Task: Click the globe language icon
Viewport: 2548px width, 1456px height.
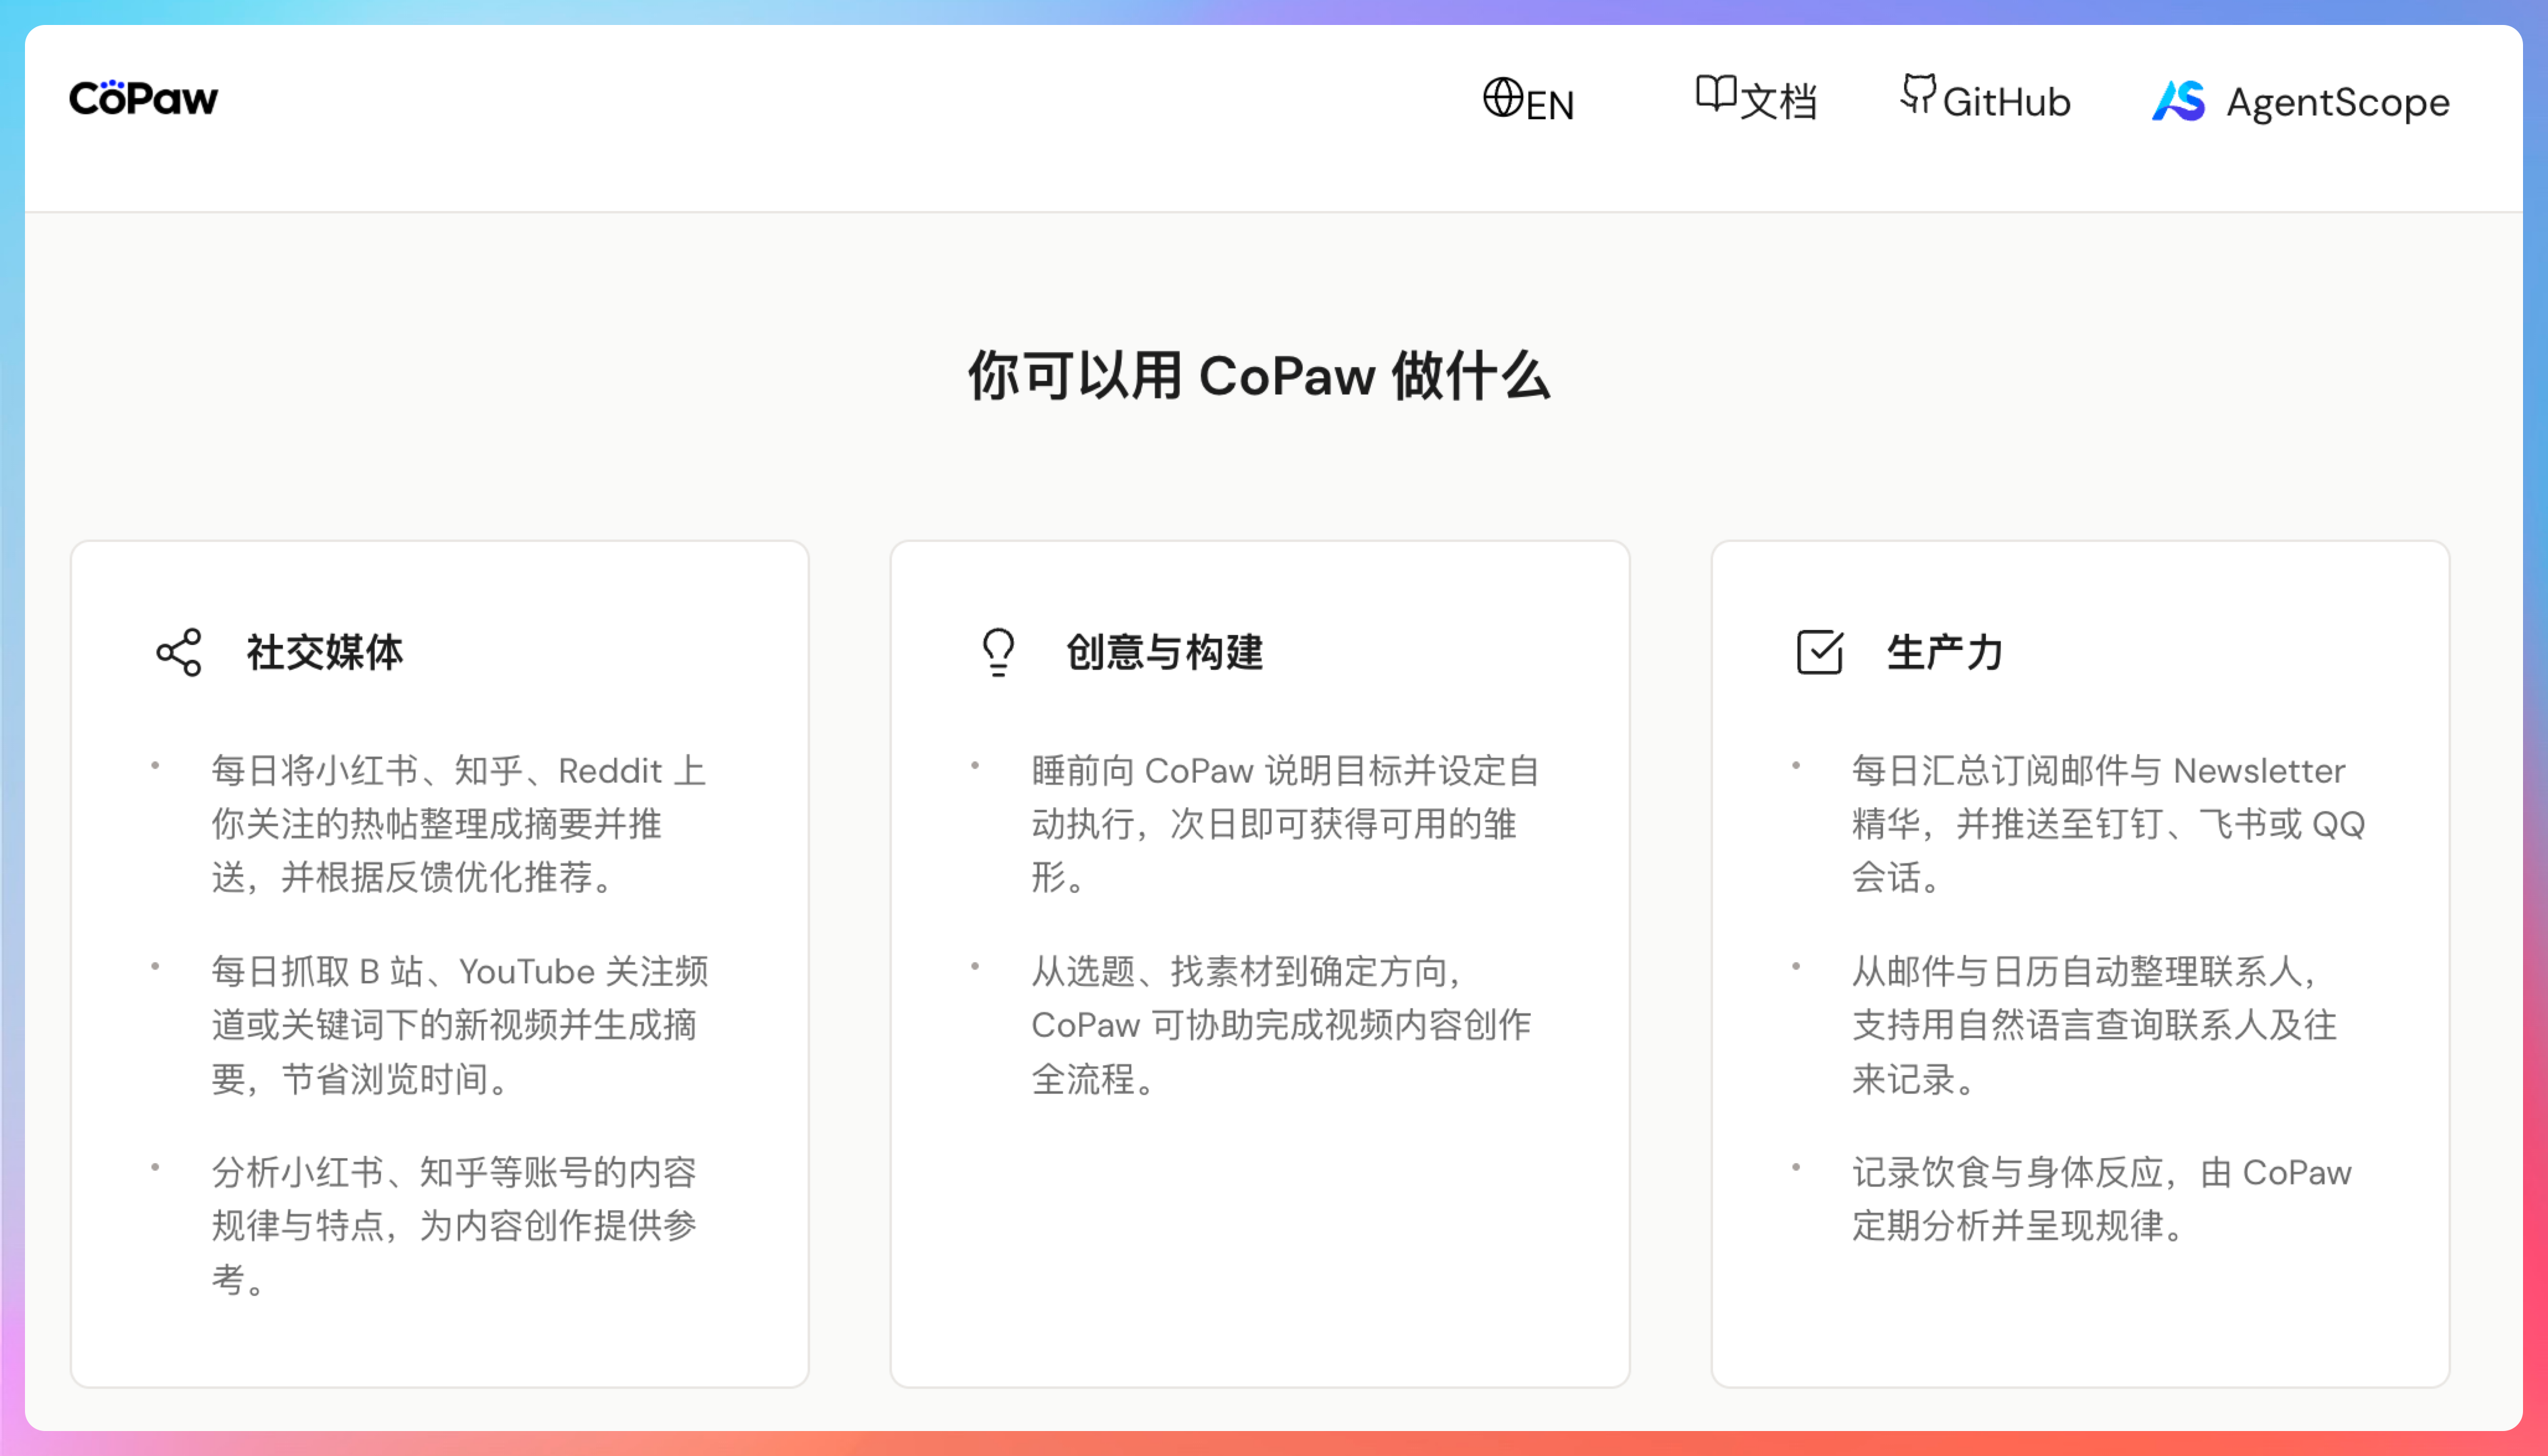Action: click(x=1502, y=97)
